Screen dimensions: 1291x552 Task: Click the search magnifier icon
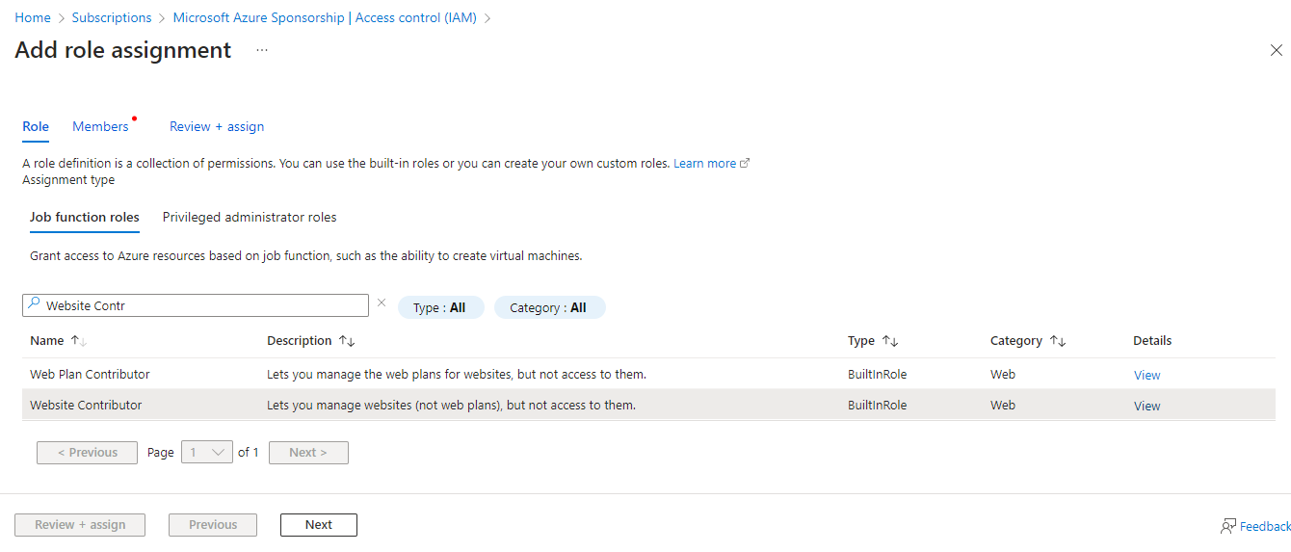[35, 304]
